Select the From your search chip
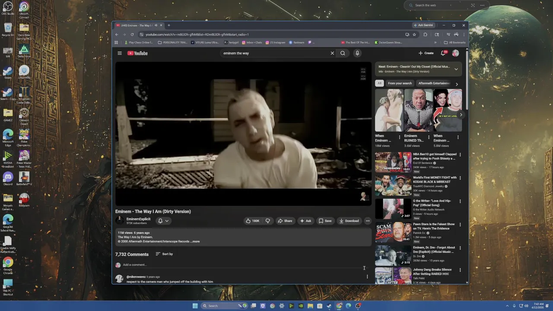 coord(400,83)
